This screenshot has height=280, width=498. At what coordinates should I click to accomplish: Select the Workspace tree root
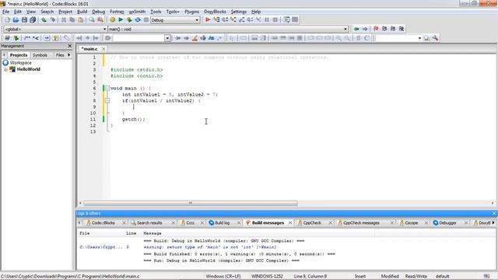pyautogui.click(x=20, y=63)
